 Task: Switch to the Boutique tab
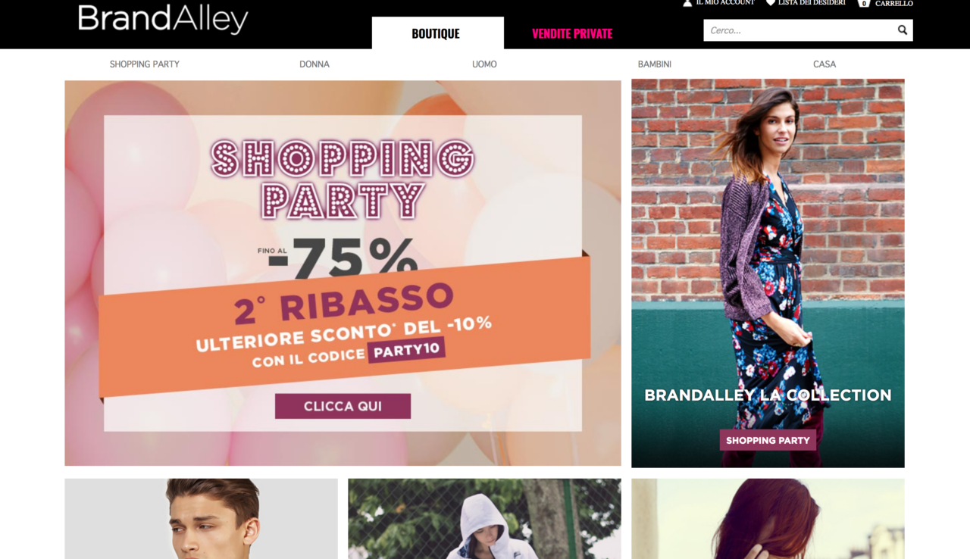click(437, 33)
